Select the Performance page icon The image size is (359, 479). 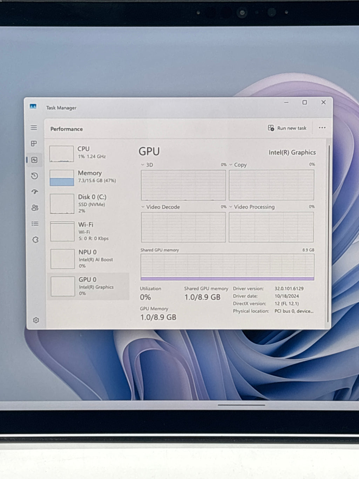pos(34,160)
